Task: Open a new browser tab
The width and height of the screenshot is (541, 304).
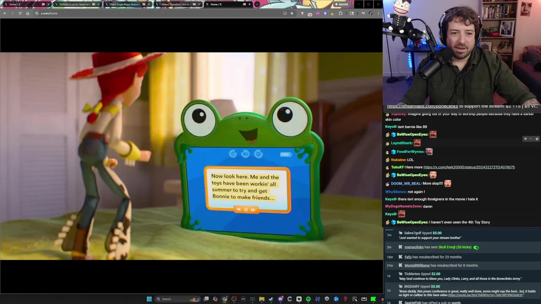Action: coord(257,4)
